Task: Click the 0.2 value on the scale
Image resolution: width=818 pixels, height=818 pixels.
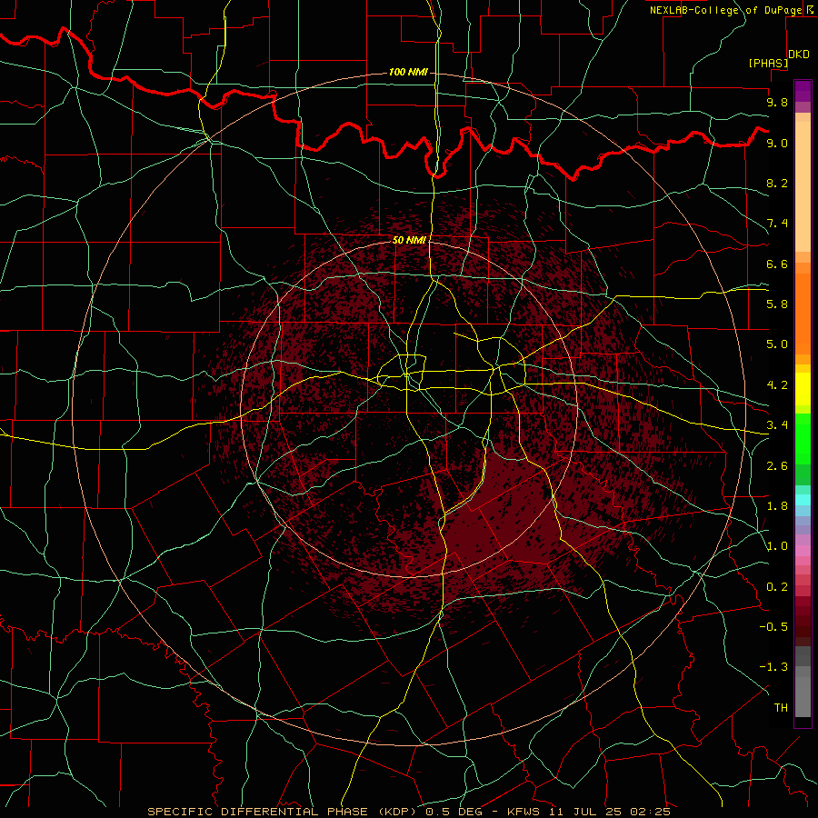Action: (x=777, y=587)
